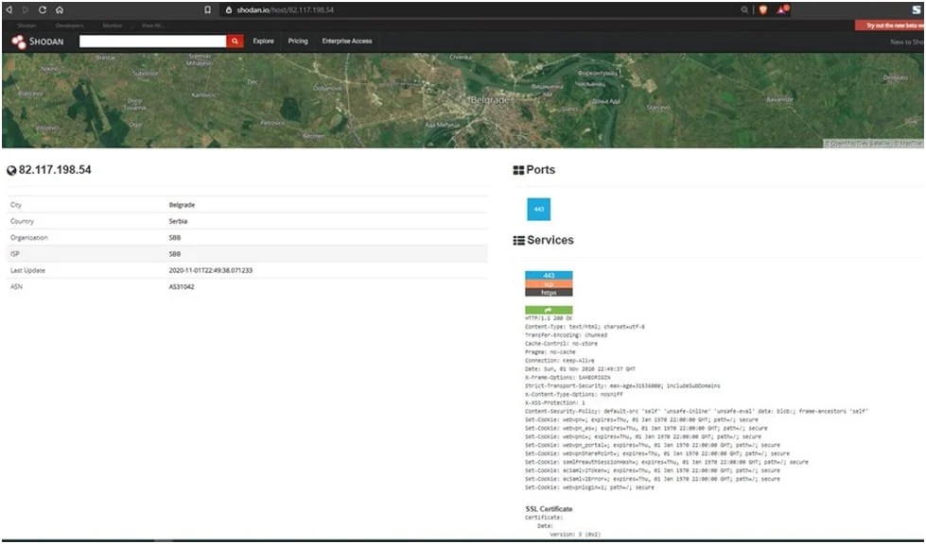This screenshot has width=926, height=544.
Task: Click the browser forward arrow
Action: pyautogui.click(x=26, y=9)
